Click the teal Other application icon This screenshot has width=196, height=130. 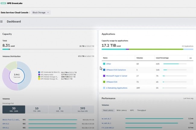click(x=104, y=64)
